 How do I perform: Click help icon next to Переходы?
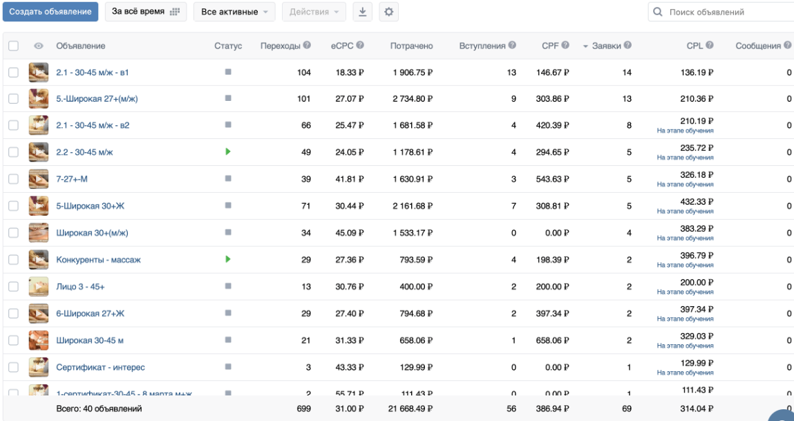307,46
